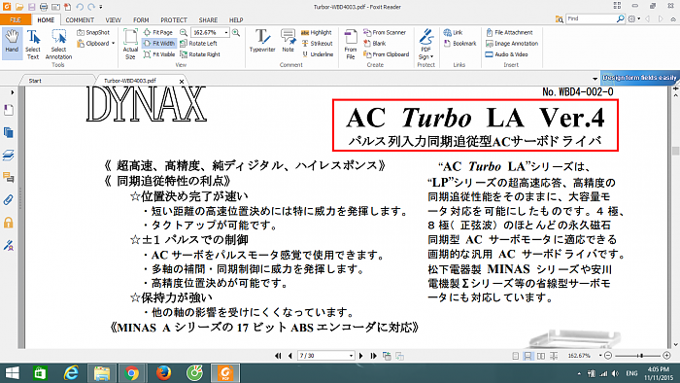Add a Bookmark from the ribbon
The image size is (680, 383).
click(x=459, y=44)
